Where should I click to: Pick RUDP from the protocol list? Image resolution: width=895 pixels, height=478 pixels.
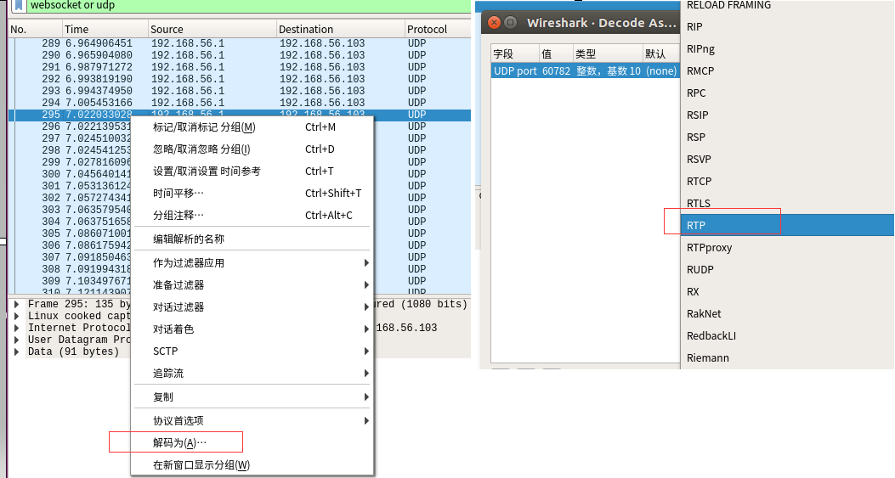click(787, 270)
